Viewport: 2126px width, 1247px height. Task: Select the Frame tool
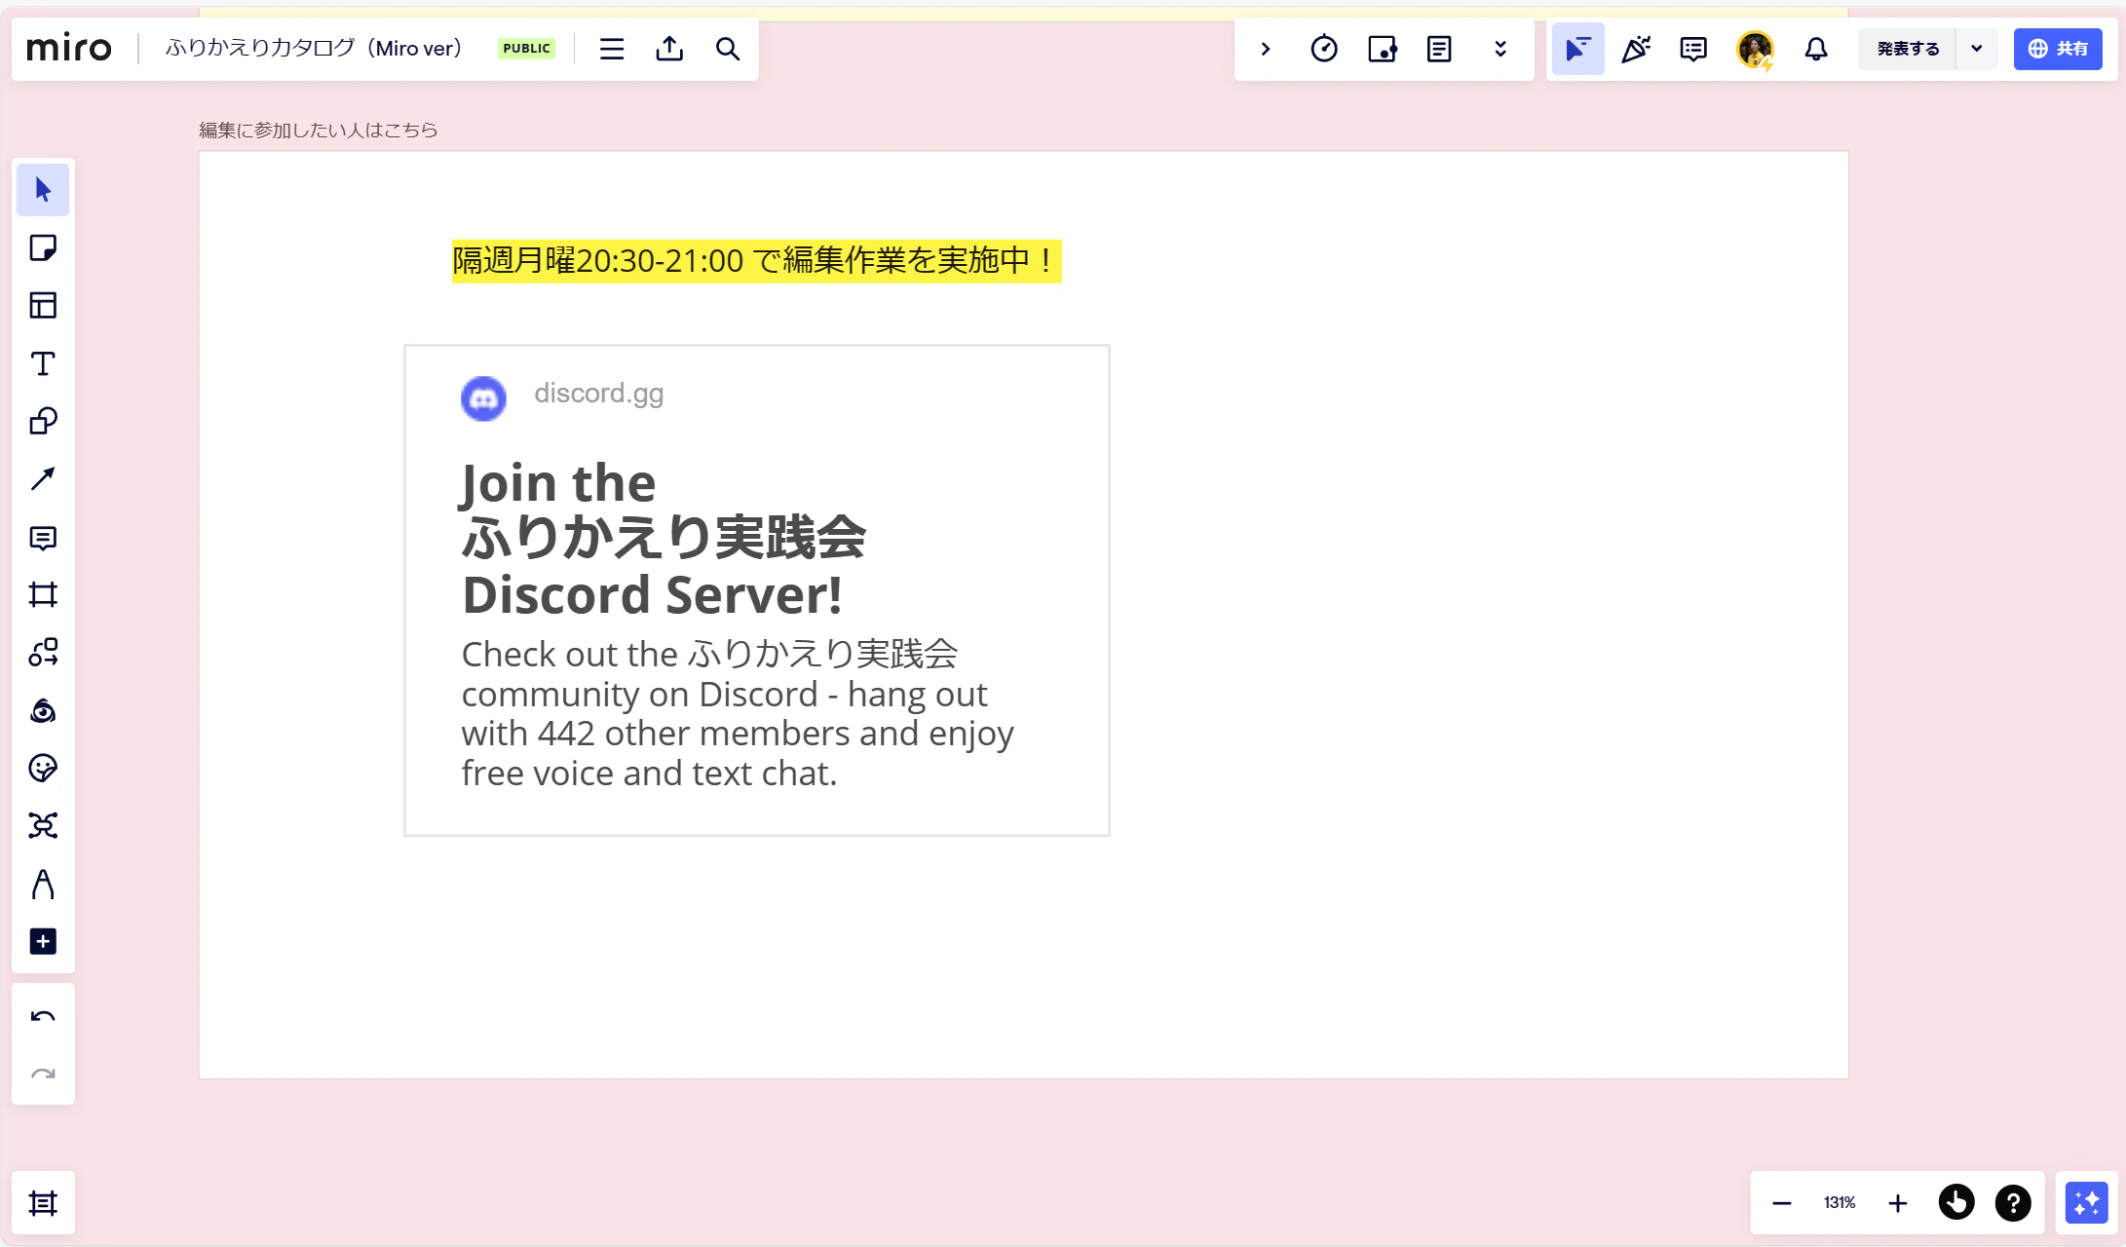point(43,594)
